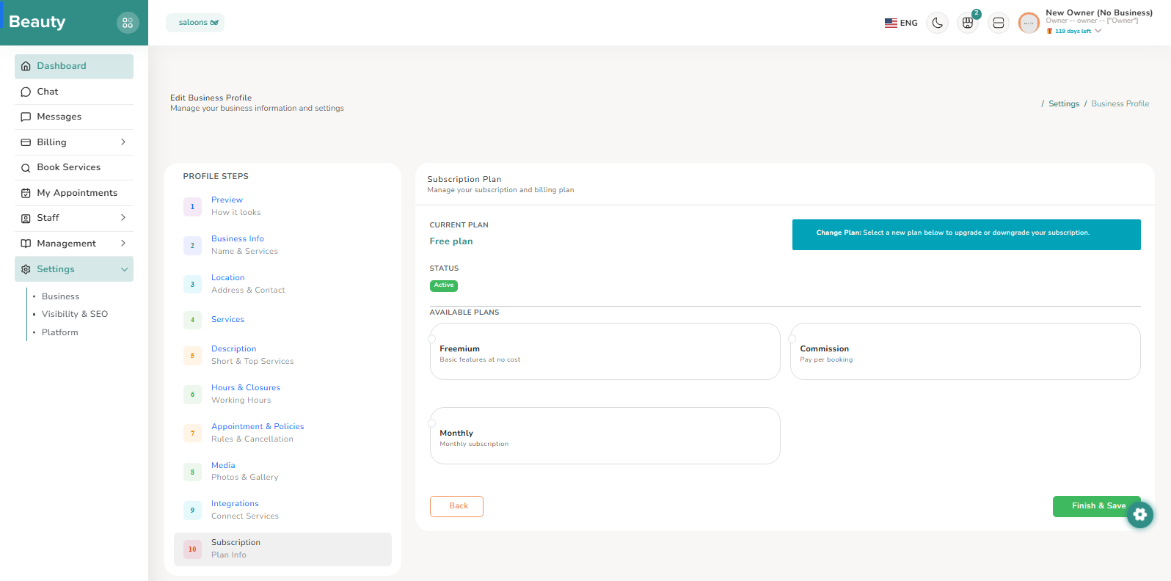This screenshot has height=581, width=1171.
Task: Open the 119 days left dropdown arrow
Action: [x=1098, y=31]
